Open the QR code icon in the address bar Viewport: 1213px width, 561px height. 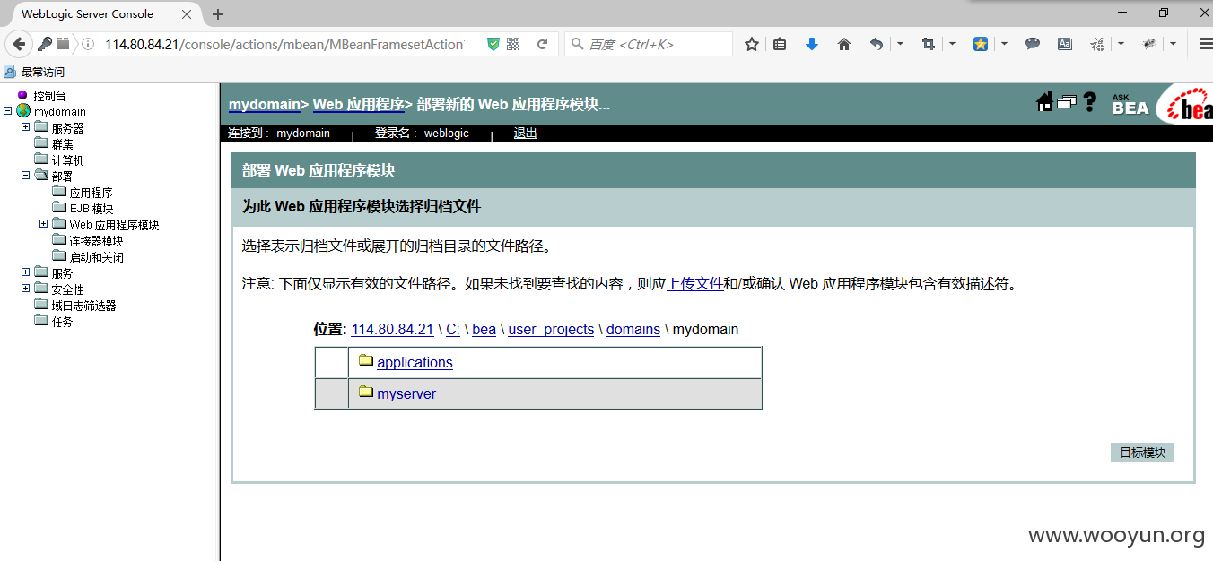[x=513, y=44]
